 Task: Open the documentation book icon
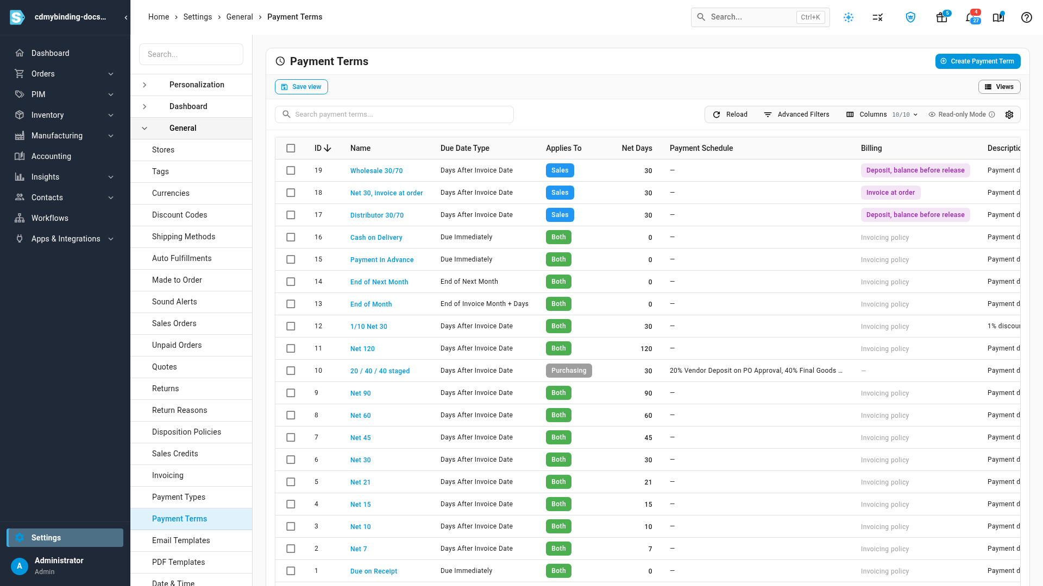pos(998,17)
